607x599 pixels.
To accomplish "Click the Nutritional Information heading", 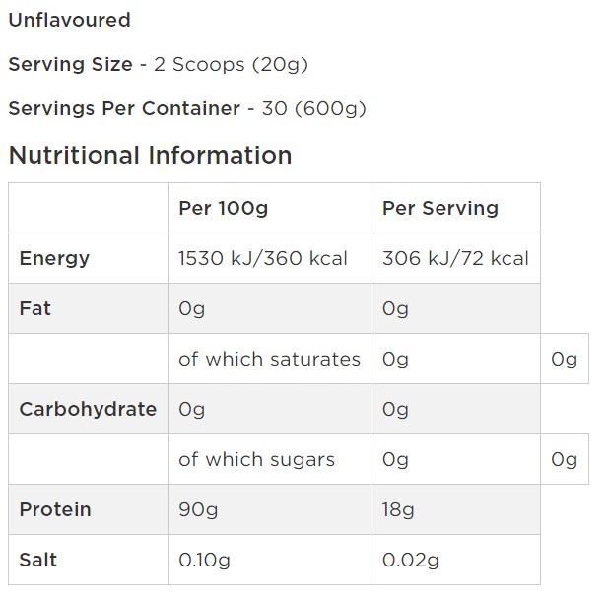I will pyautogui.click(x=150, y=156).
